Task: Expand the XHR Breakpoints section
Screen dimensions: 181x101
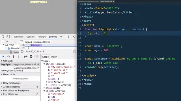Action: [x=2, y=87]
